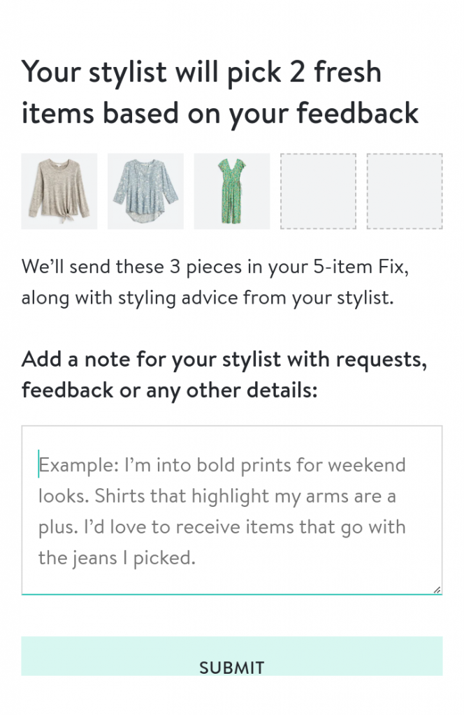Click the first empty dashed item slot
This screenshot has height=715, width=464.
(318, 191)
